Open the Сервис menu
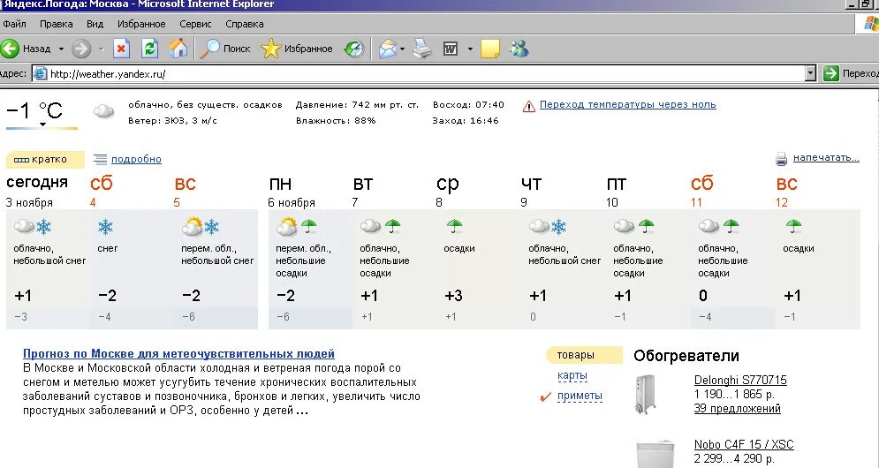The height and width of the screenshot is (468, 879). point(195,24)
